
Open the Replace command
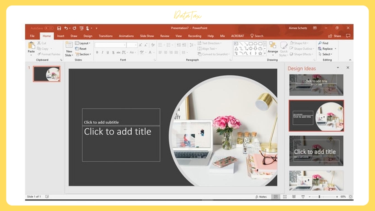point(325,48)
